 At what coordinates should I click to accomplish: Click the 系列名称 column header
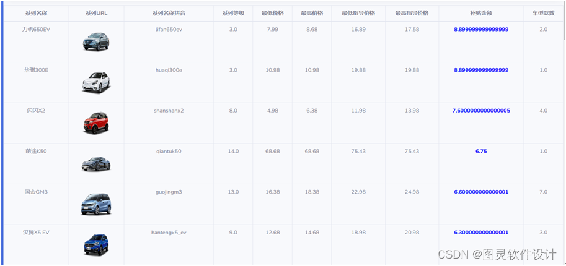click(36, 14)
